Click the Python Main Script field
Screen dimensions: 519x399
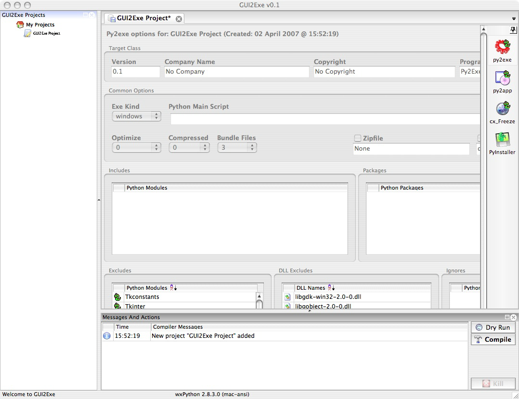(325, 119)
